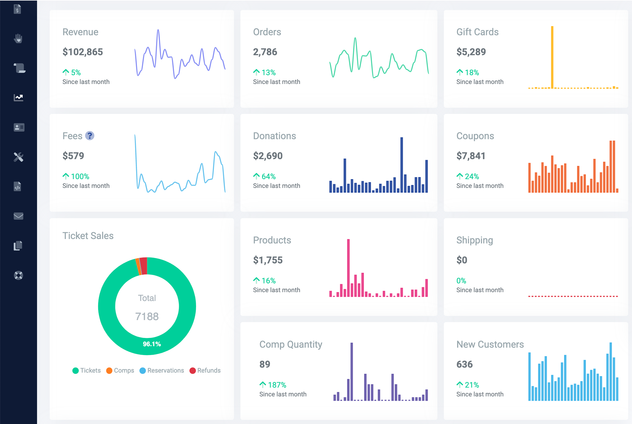Click the Revenue $102,865 value
This screenshot has height=424, width=632.
(x=83, y=52)
